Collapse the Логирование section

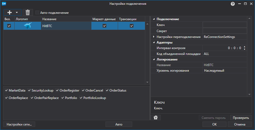pyautogui.click(x=154, y=60)
